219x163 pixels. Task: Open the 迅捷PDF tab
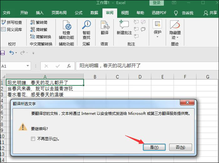tap(159, 13)
